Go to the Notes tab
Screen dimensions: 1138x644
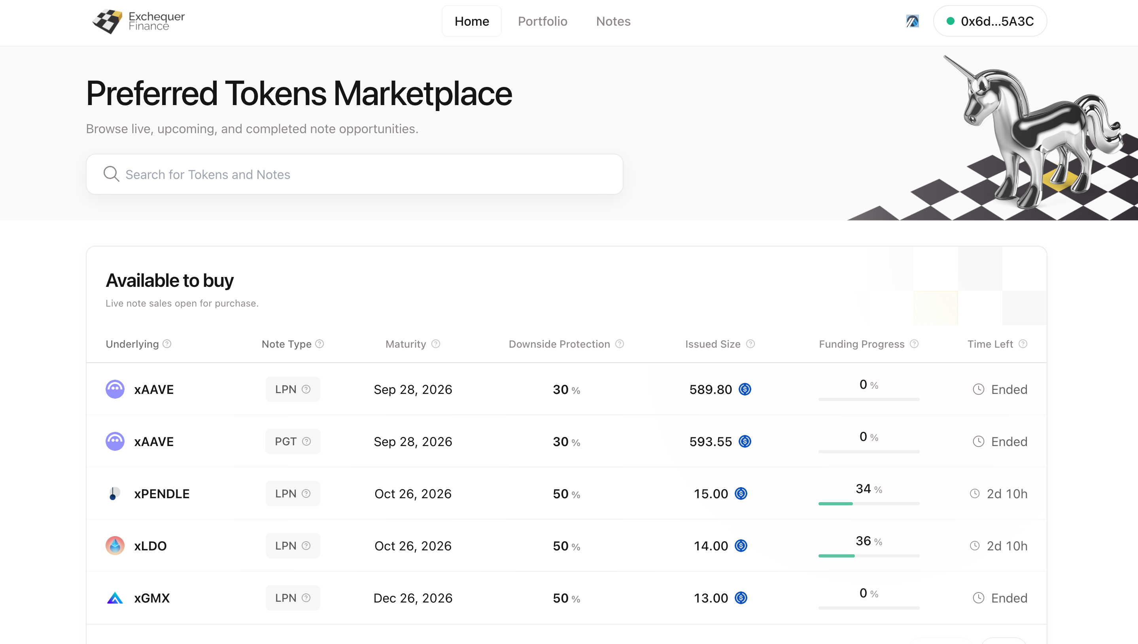613,21
